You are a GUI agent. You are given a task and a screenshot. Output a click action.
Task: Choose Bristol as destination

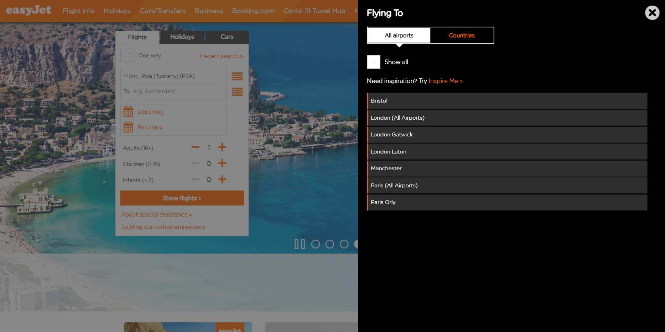pos(507,101)
